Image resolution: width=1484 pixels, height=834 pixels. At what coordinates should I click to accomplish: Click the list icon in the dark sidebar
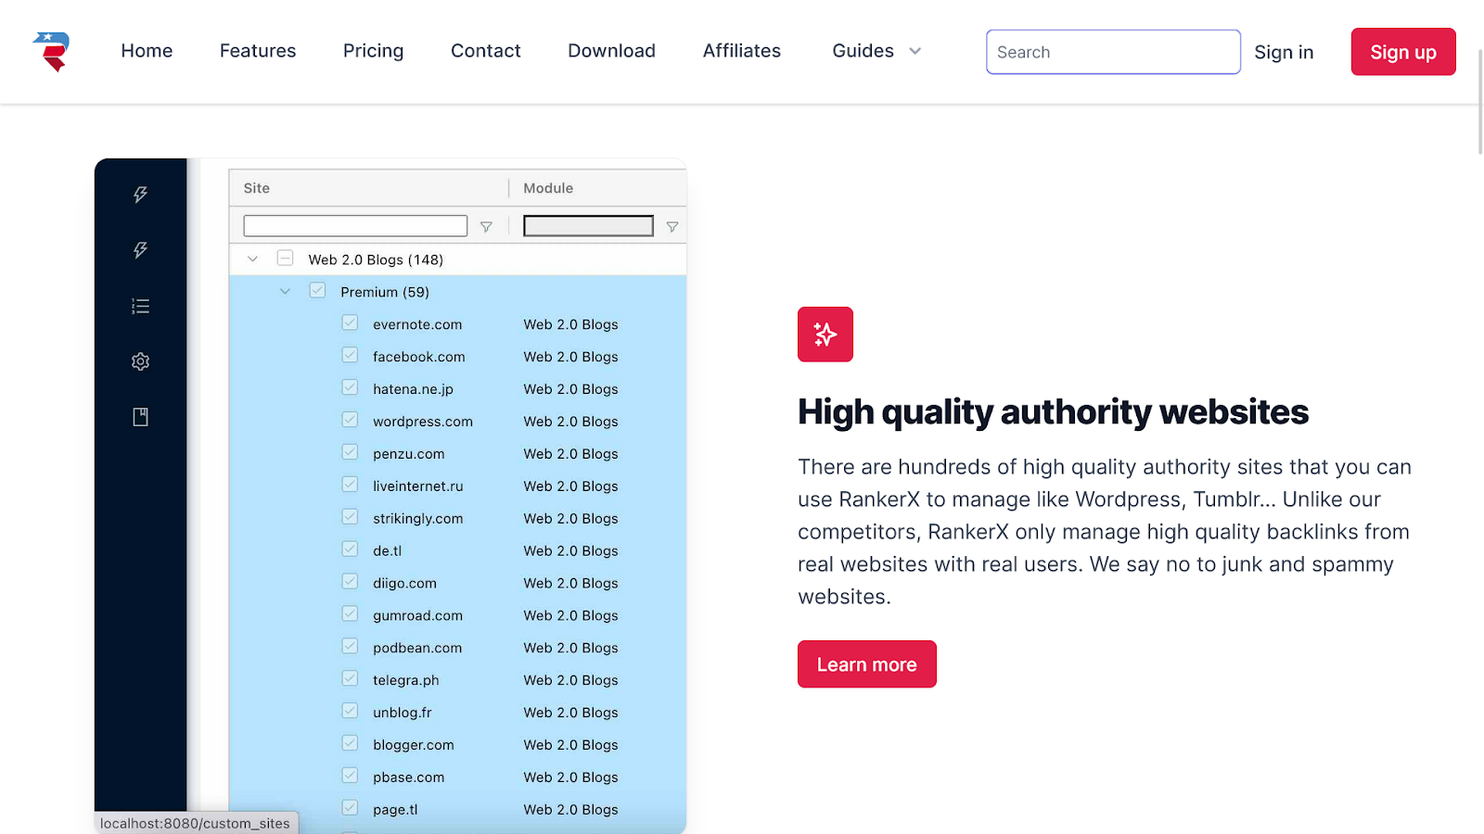[140, 306]
